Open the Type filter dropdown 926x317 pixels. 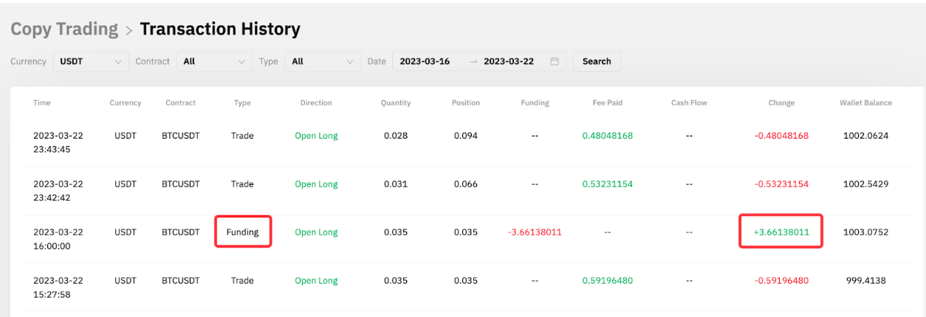pos(323,61)
